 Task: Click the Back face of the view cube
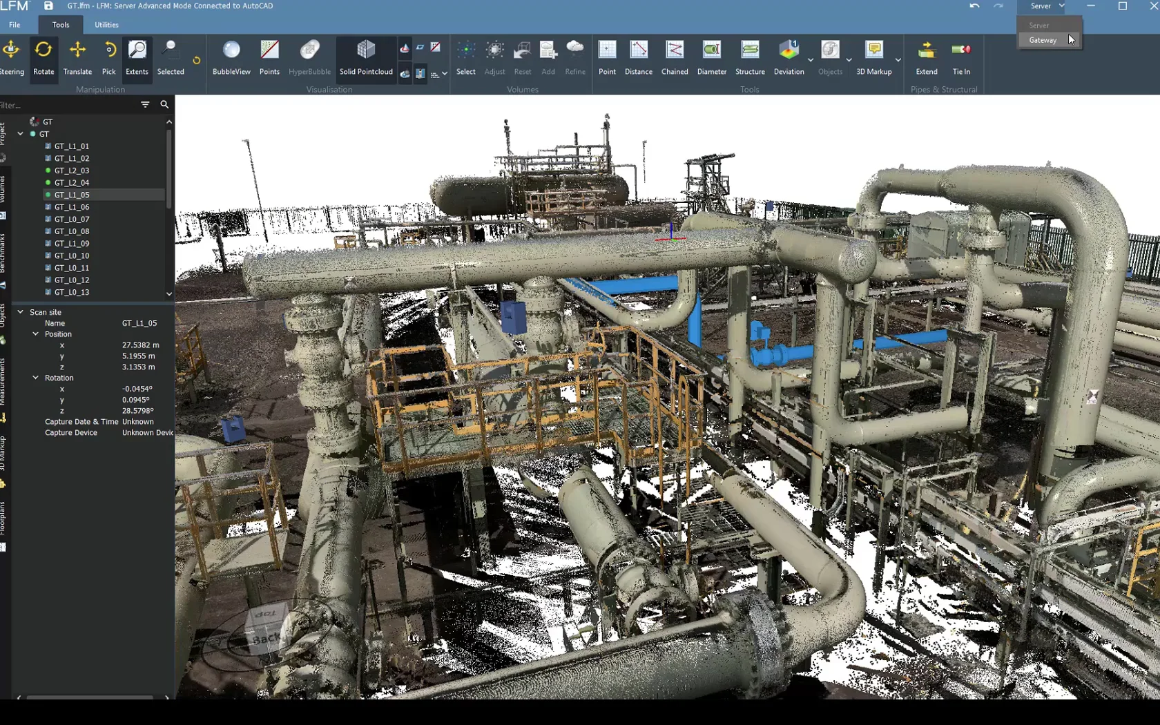pos(266,639)
